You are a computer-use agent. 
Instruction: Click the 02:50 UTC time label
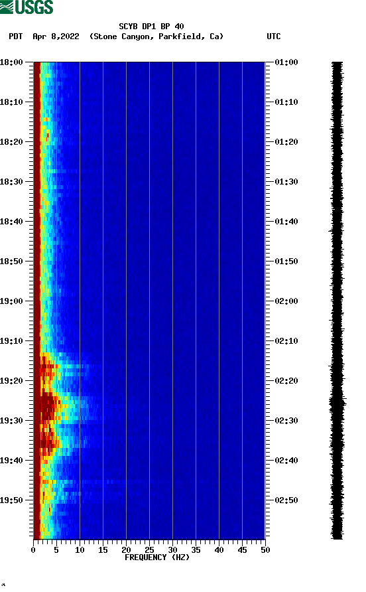(x=286, y=500)
